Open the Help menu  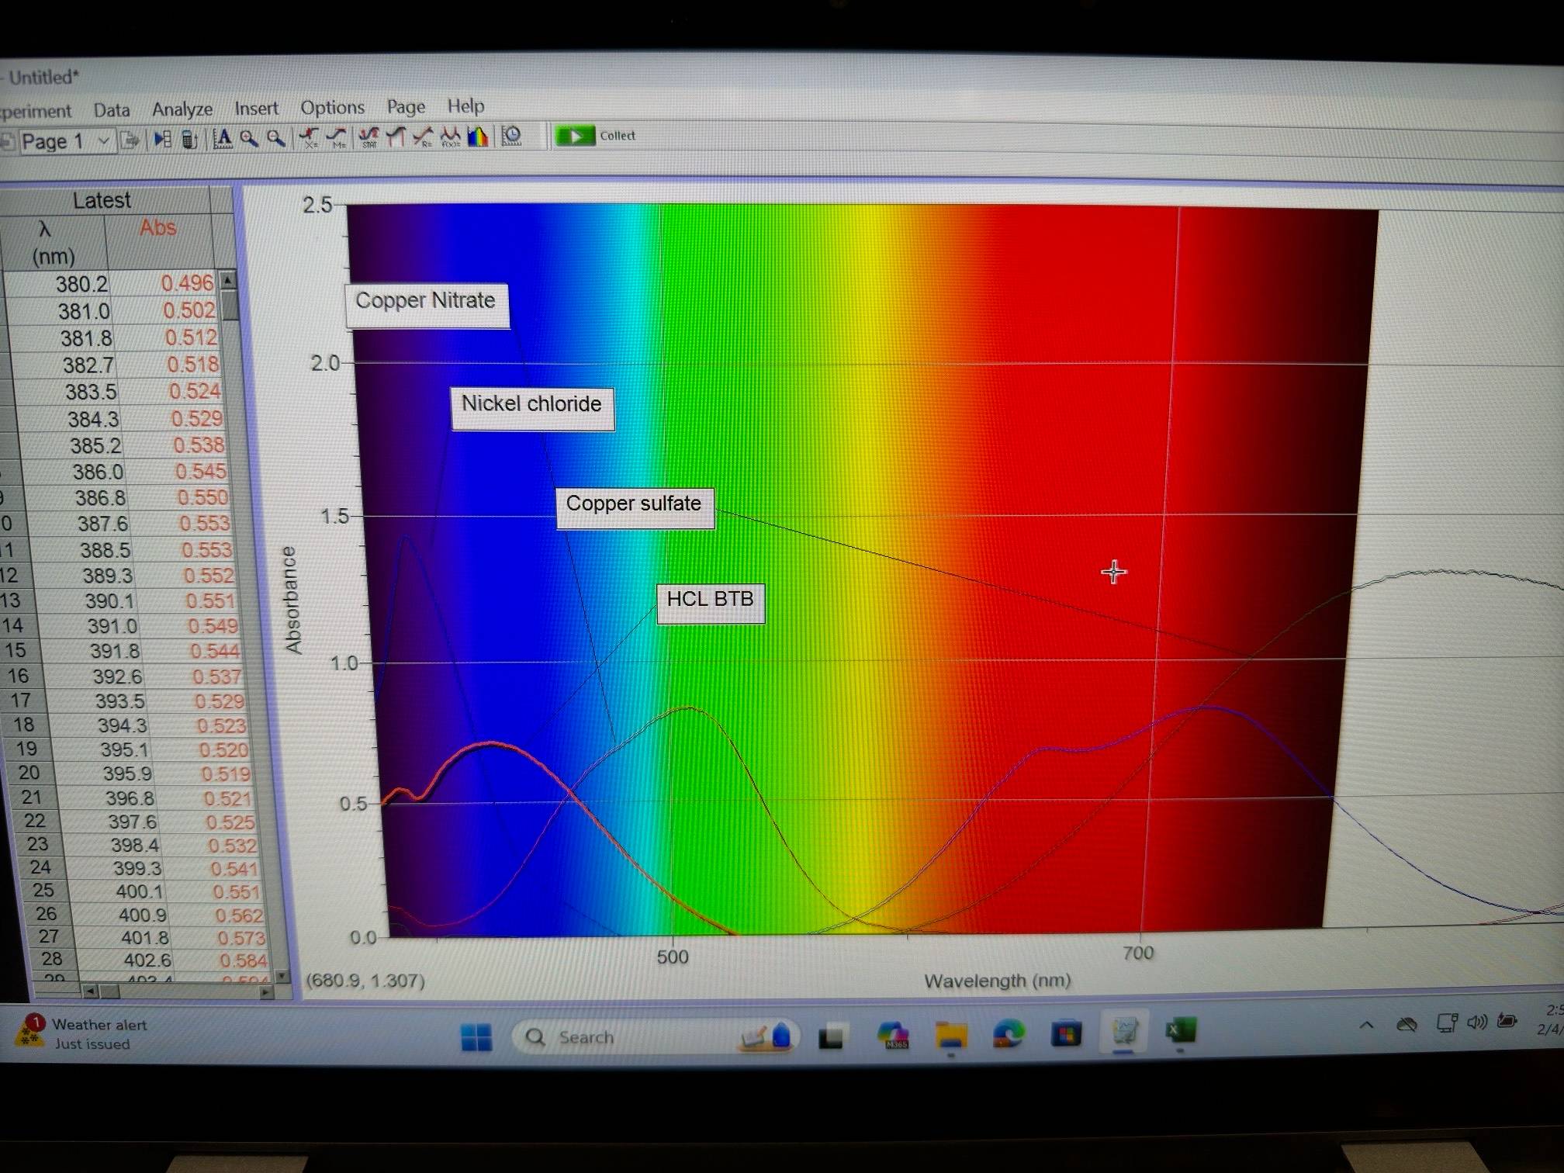click(465, 105)
